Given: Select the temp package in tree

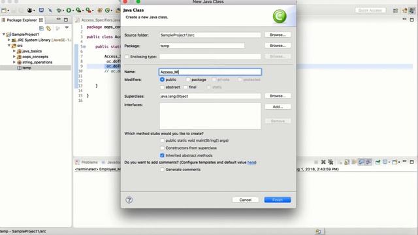Looking at the screenshot, I should coord(27,68).
